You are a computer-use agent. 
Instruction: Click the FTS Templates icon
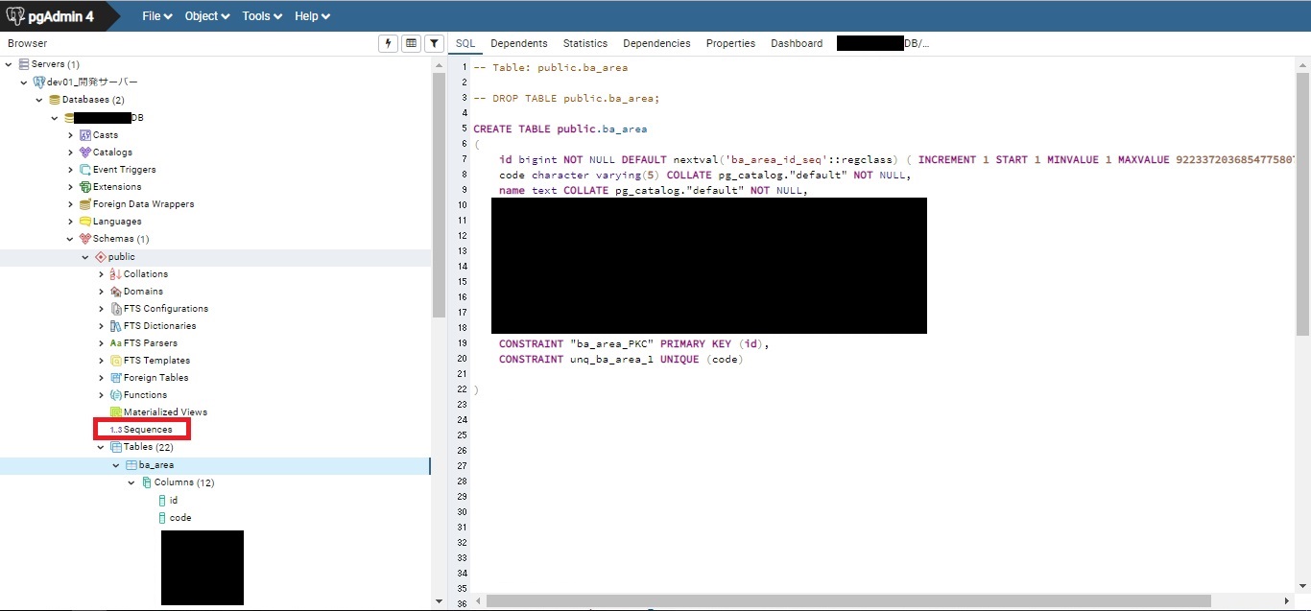pos(116,361)
